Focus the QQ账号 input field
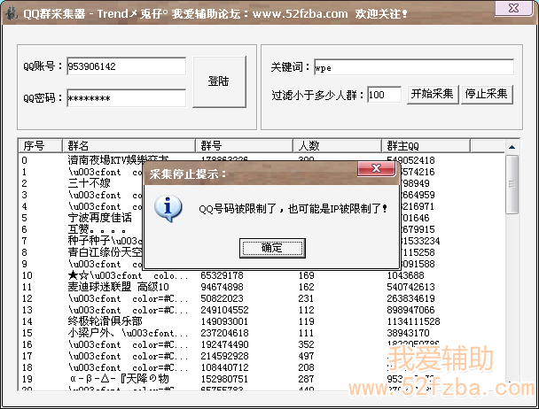This screenshot has height=409, width=539. pyautogui.click(x=126, y=66)
